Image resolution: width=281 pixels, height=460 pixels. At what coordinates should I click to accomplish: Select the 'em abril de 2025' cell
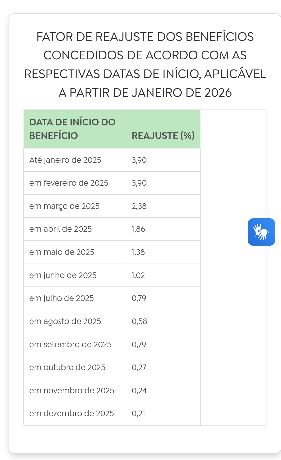(x=61, y=229)
